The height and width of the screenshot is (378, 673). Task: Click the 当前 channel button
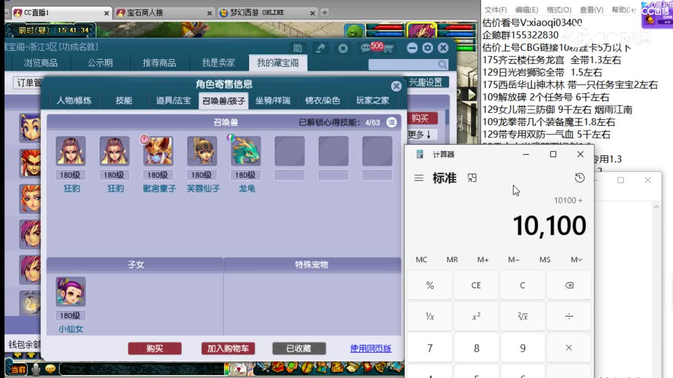(x=18, y=370)
